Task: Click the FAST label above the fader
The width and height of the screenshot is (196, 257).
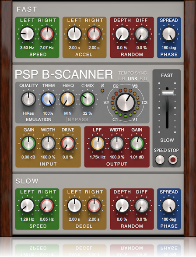Action: (167, 75)
